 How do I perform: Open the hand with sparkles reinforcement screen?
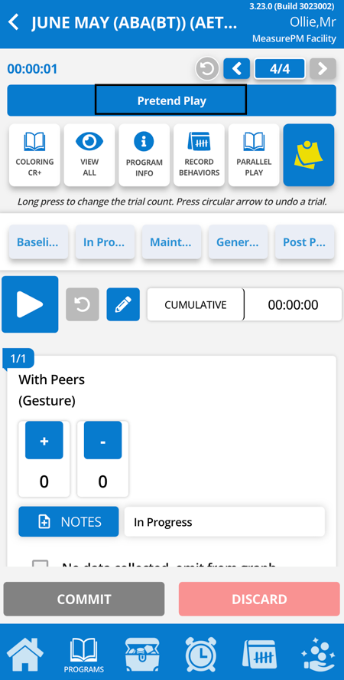pyautogui.click(x=319, y=654)
